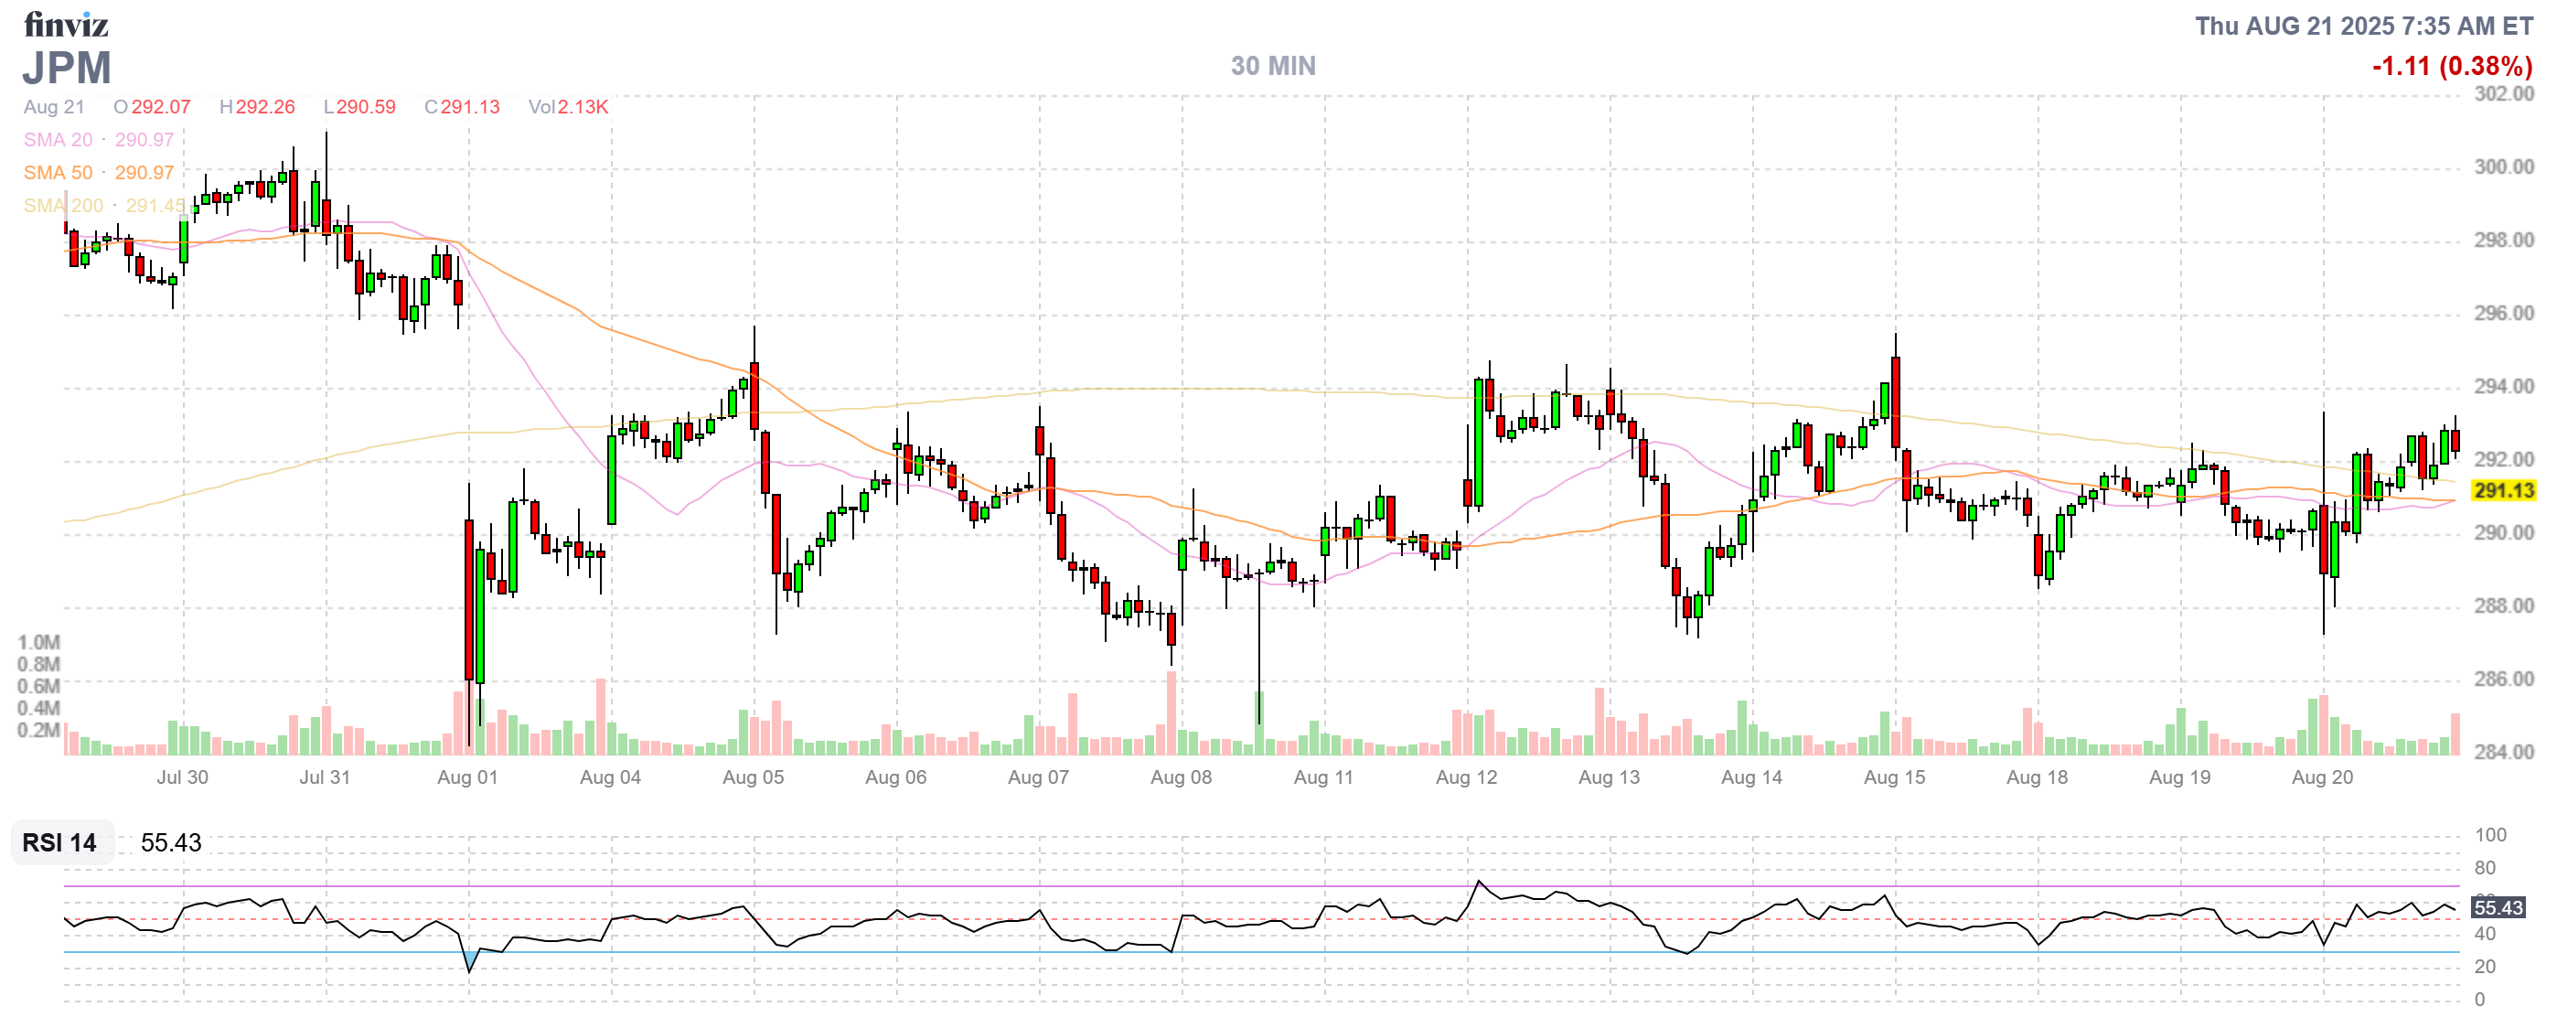
Task: Click the RSI 14 indicator badge
Action: (x=59, y=842)
